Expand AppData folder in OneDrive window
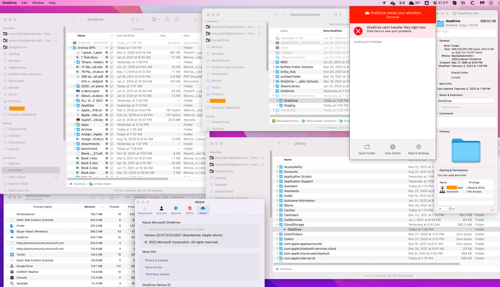 tap(74, 105)
